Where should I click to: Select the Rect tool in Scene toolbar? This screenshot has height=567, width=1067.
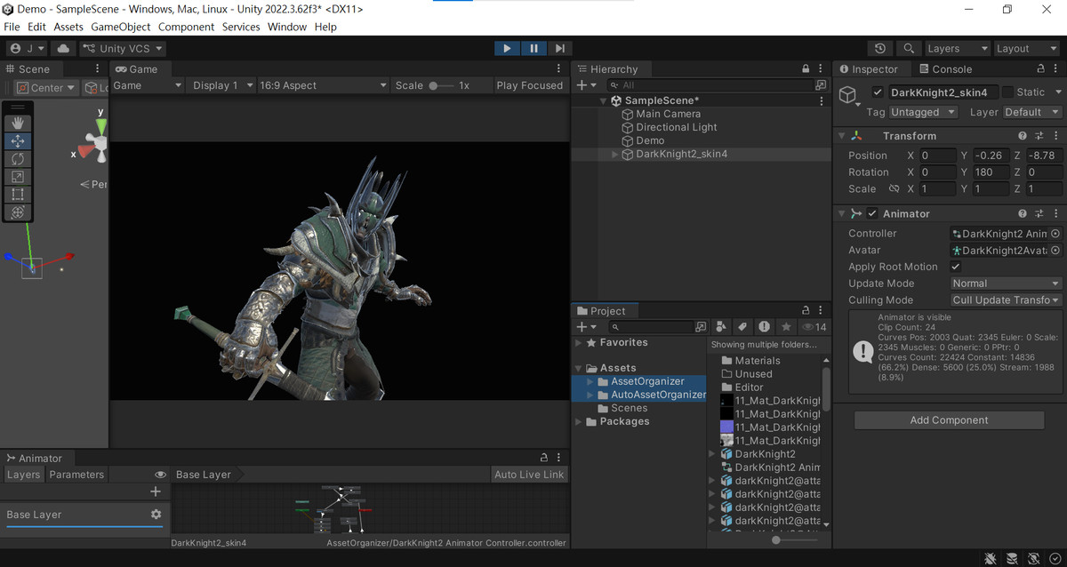tap(18, 194)
